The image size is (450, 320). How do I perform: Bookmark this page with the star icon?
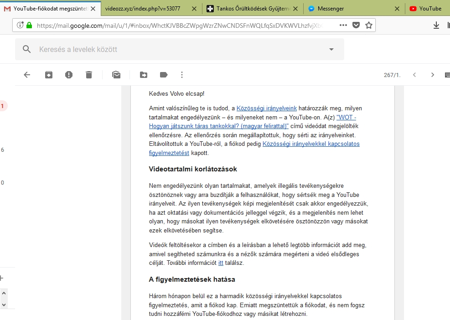[x=369, y=25]
